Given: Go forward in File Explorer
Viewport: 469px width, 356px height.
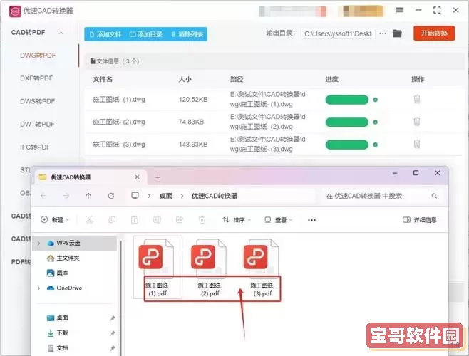Looking at the screenshot, I should pos(66,196).
